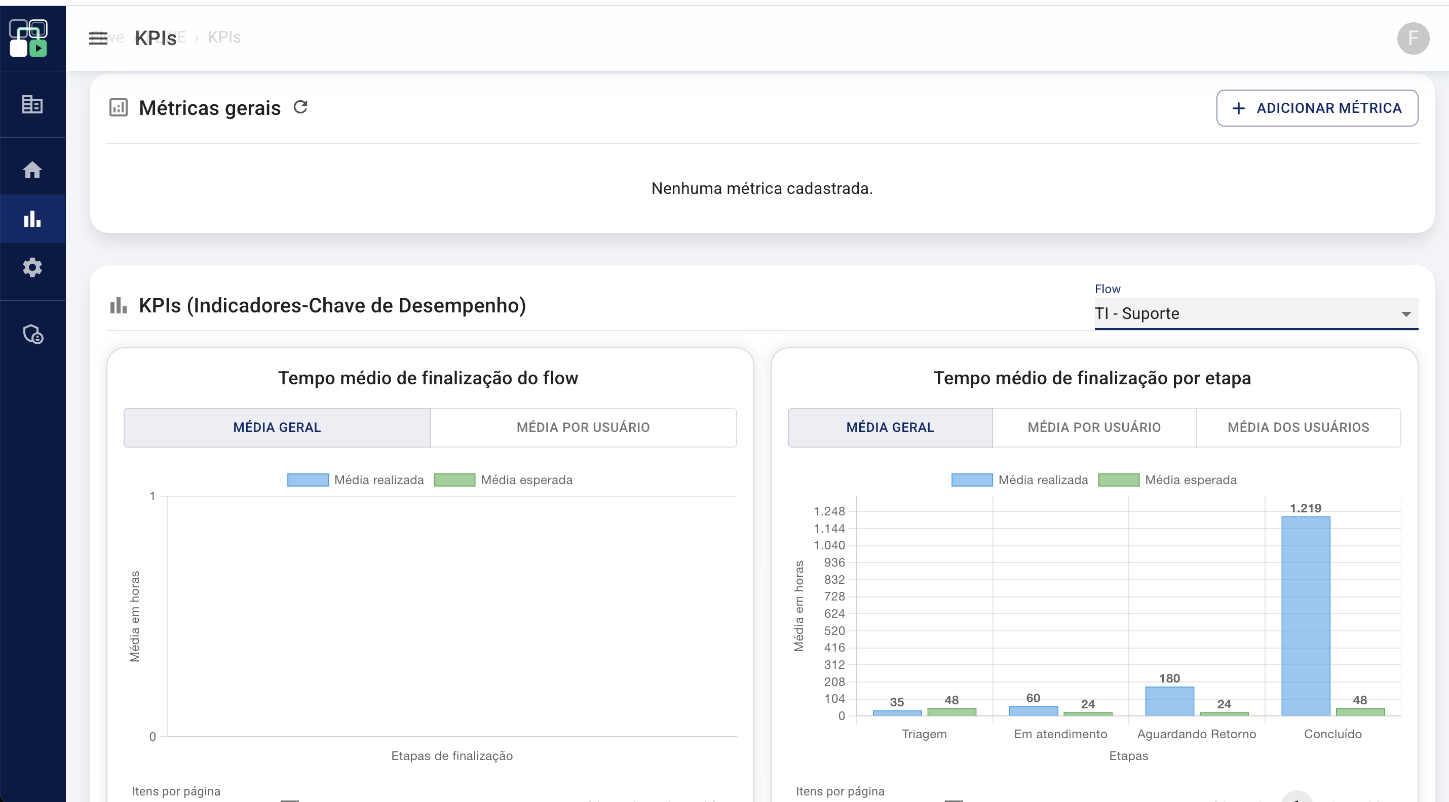Click the app logo in sidebar
The width and height of the screenshot is (1449, 802).
coord(29,37)
